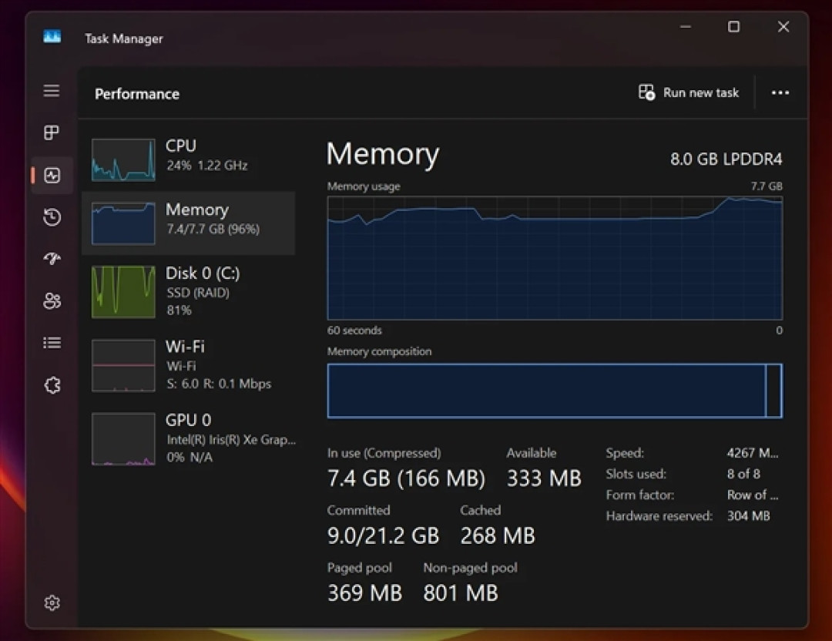Click Form factor value Row of ...
Image resolution: width=832 pixels, height=641 pixels.
[753, 495]
